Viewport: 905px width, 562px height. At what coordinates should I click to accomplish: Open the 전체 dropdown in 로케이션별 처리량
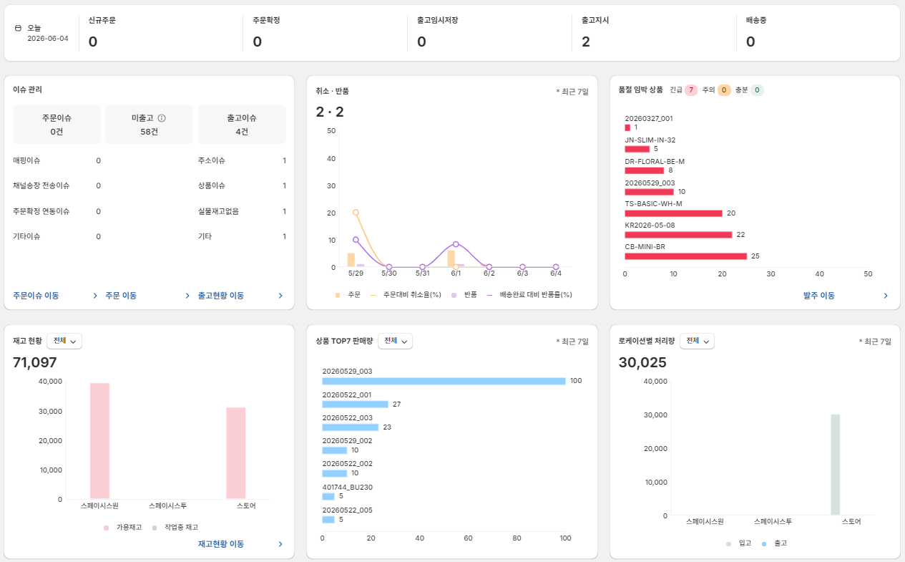coord(698,341)
